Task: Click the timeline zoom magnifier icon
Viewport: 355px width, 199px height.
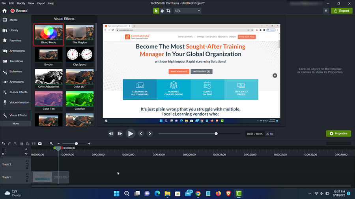Action: (x=51, y=144)
